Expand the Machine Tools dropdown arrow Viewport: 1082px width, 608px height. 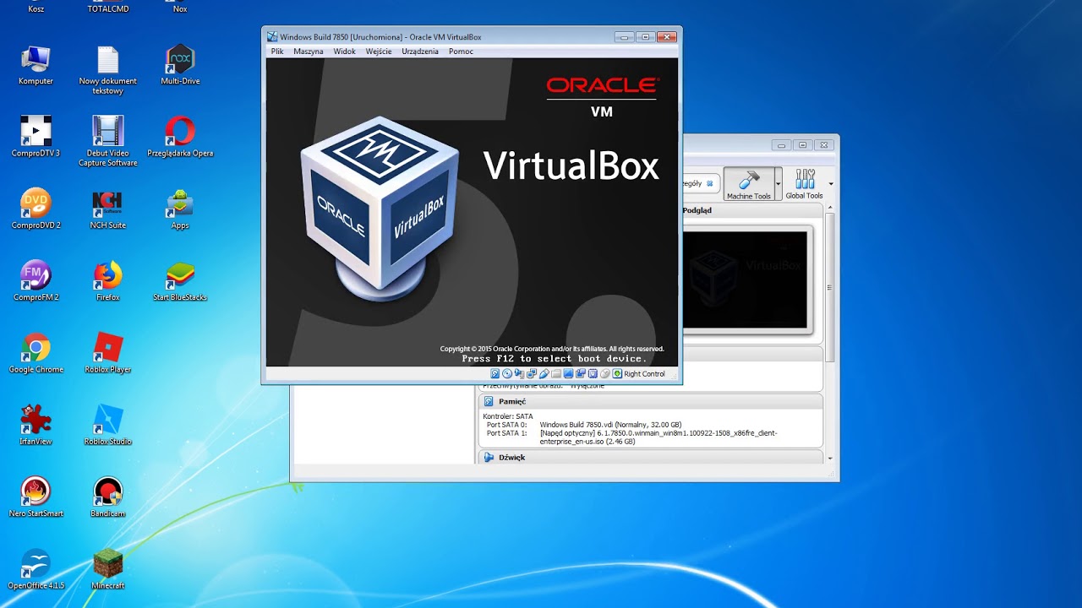(779, 183)
